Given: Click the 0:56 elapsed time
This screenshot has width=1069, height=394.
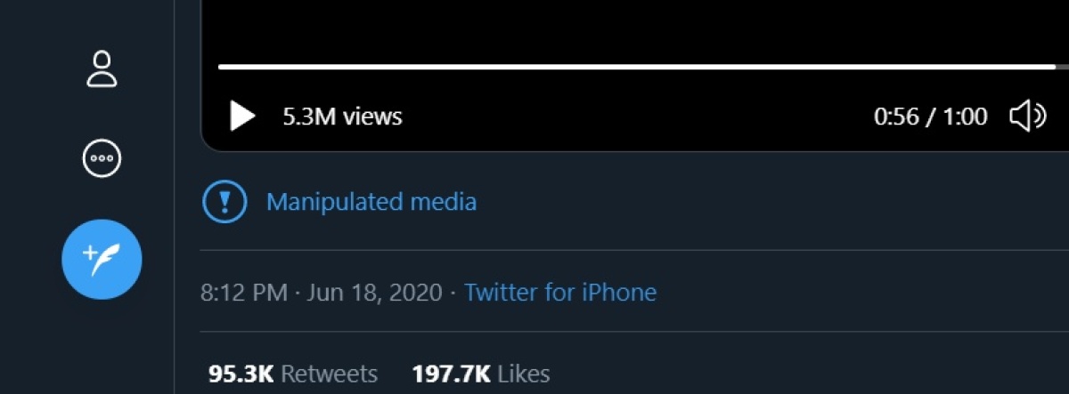Looking at the screenshot, I should tap(896, 117).
